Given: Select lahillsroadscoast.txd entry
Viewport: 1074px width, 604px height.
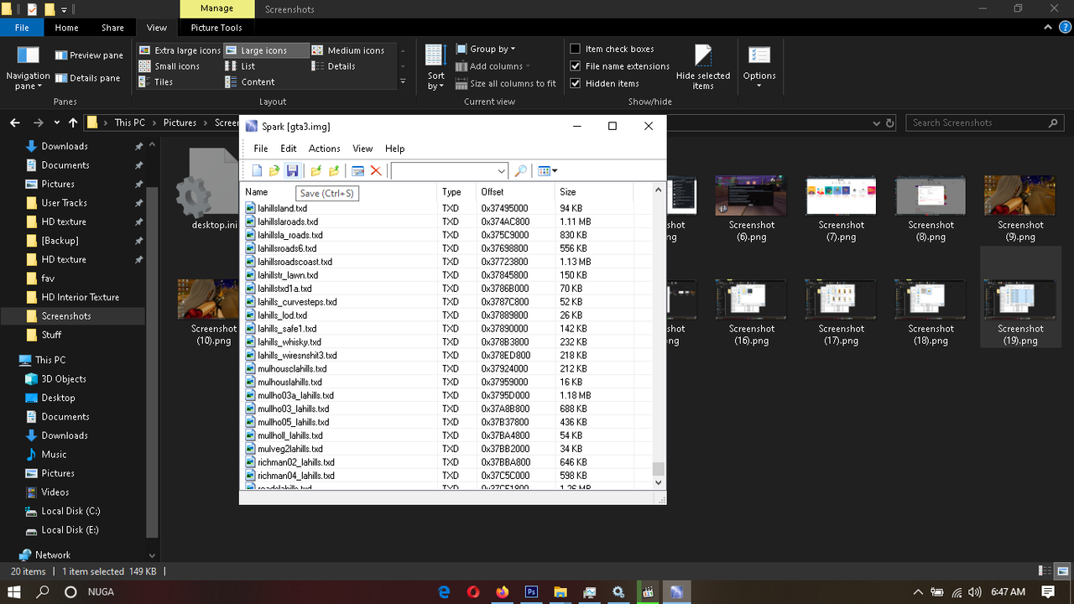Looking at the screenshot, I should (x=295, y=262).
